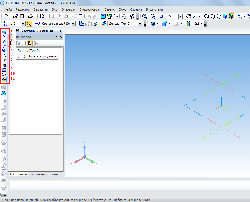
Task: Switch to the Зоны tab
Action: tap(54, 174)
